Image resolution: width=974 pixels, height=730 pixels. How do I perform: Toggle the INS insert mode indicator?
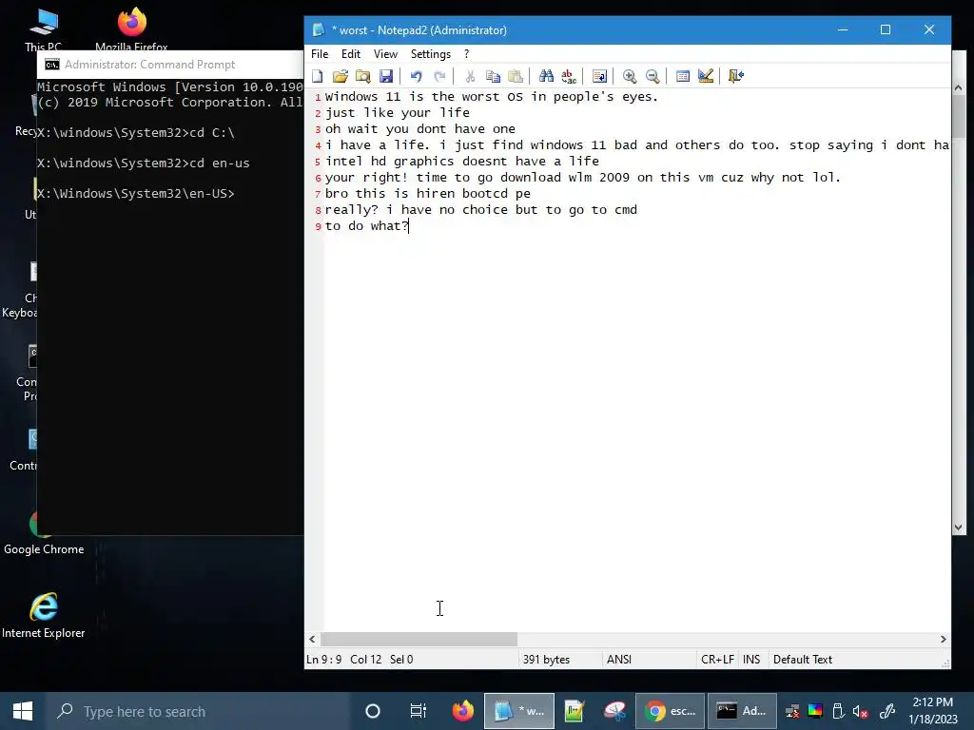click(751, 660)
